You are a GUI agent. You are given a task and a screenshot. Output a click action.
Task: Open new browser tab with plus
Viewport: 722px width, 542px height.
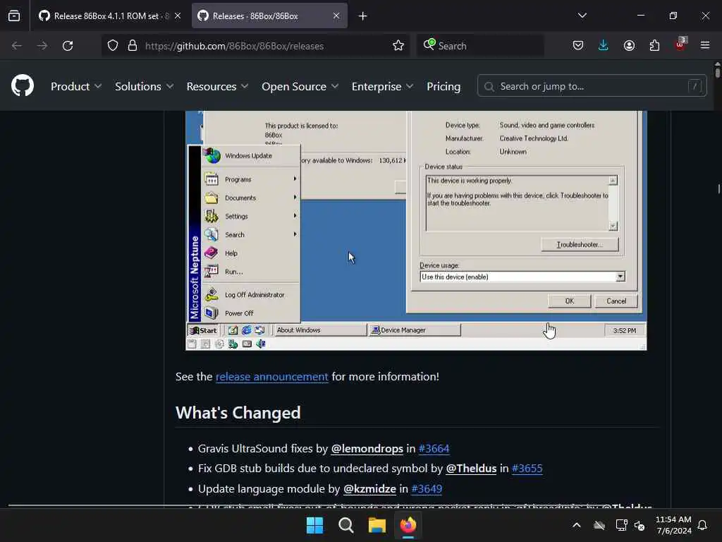click(363, 16)
